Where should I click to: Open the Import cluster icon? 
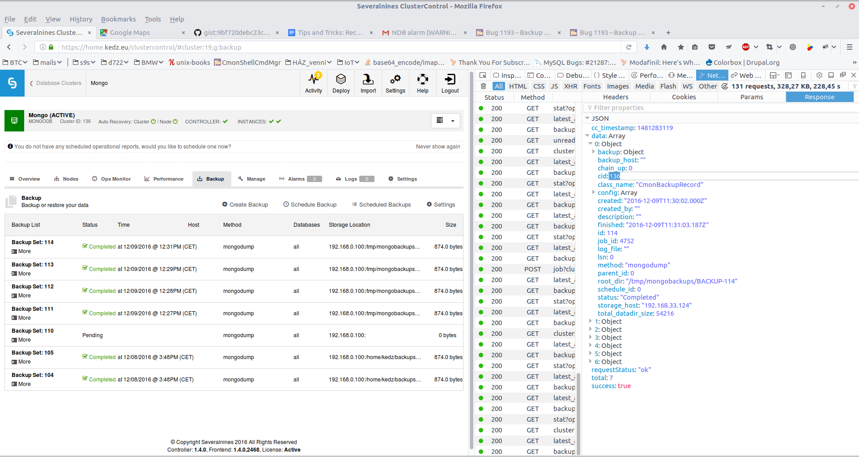pos(368,83)
